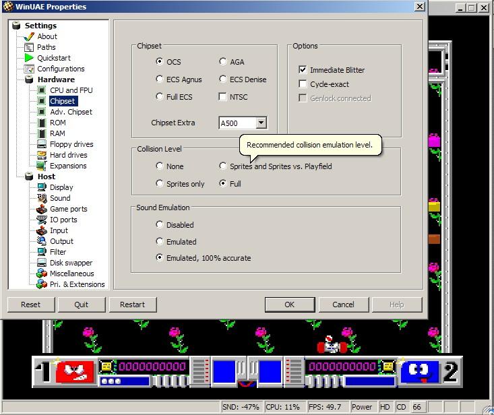
Task: Select Full collision level
Action: (223, 183)
